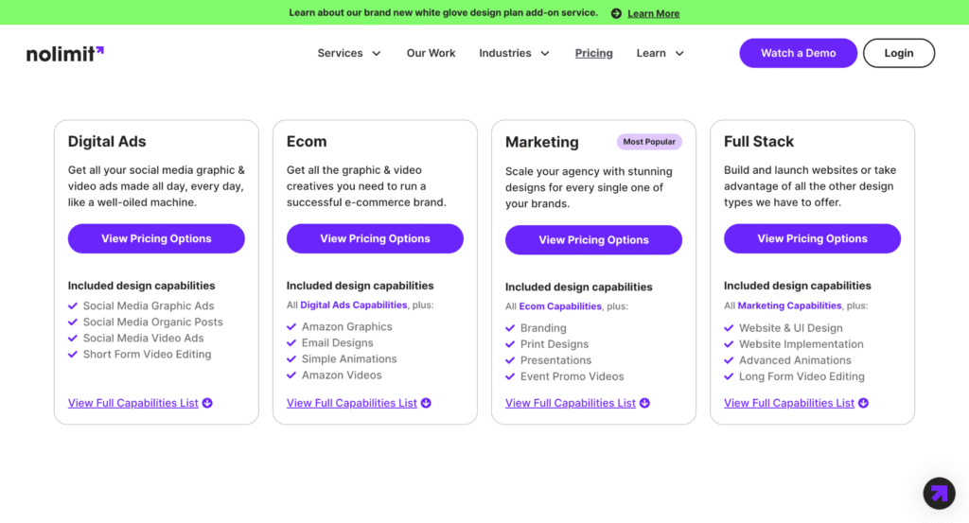Open the floating purple arrow chat widget
The height and width of the screenshot is (523, 969).
pyautogui.click(x=939, y=494)
